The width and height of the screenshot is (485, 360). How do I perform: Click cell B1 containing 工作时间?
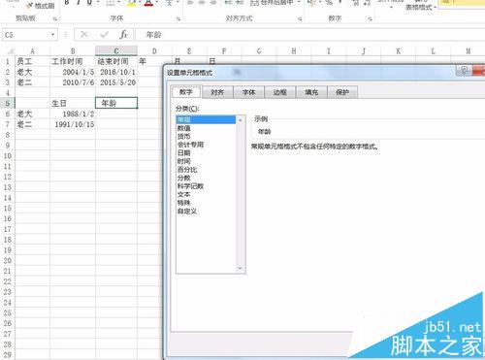click(73, 61)
